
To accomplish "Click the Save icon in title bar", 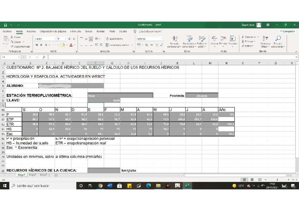I will 5,25.
